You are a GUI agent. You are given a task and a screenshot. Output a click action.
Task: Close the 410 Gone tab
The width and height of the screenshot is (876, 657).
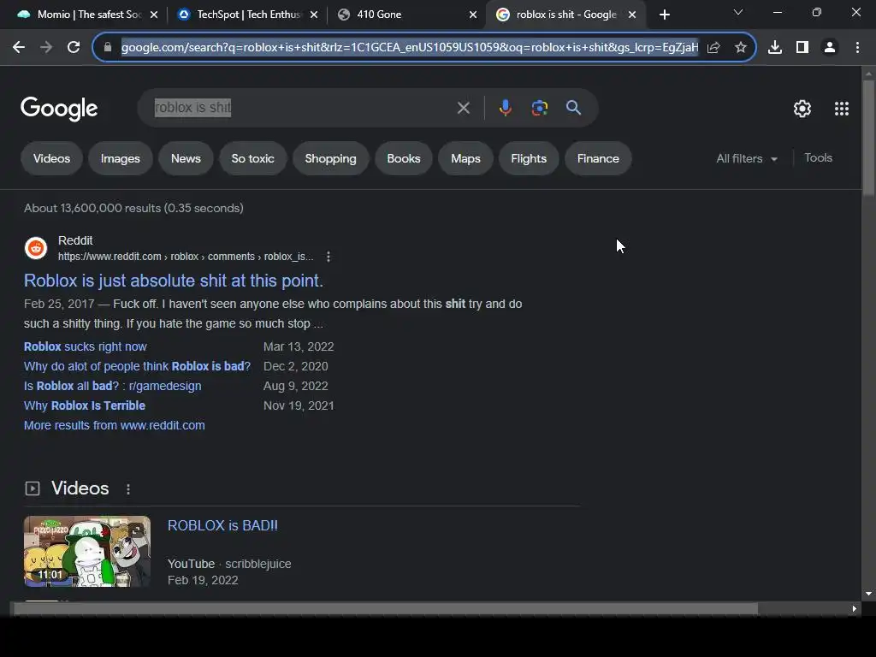[473, 15]
